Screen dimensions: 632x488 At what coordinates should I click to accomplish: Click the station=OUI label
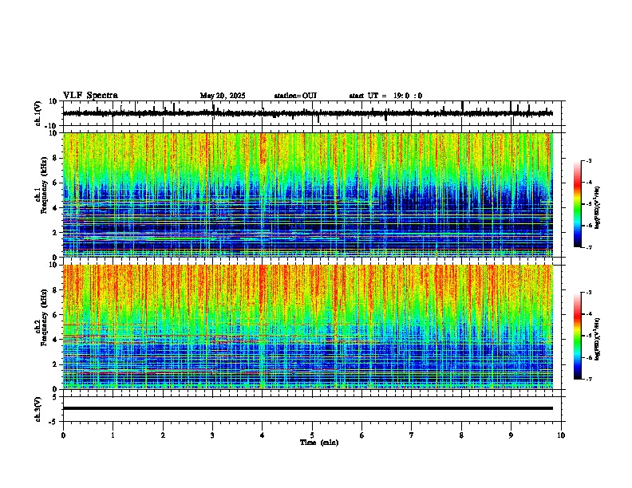[x=295, y=96]
